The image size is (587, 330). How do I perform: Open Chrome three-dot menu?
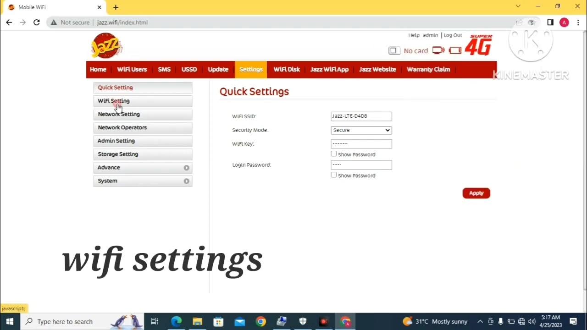pyautogui.click(x=578, y=22)
